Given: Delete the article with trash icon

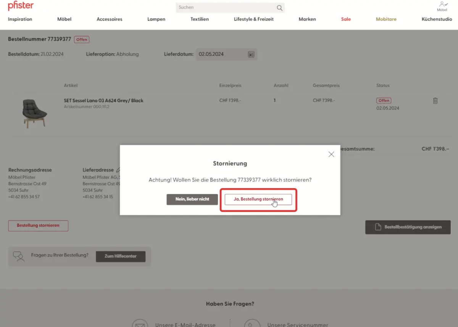Looking at the screenshot, I should (435, 101).
